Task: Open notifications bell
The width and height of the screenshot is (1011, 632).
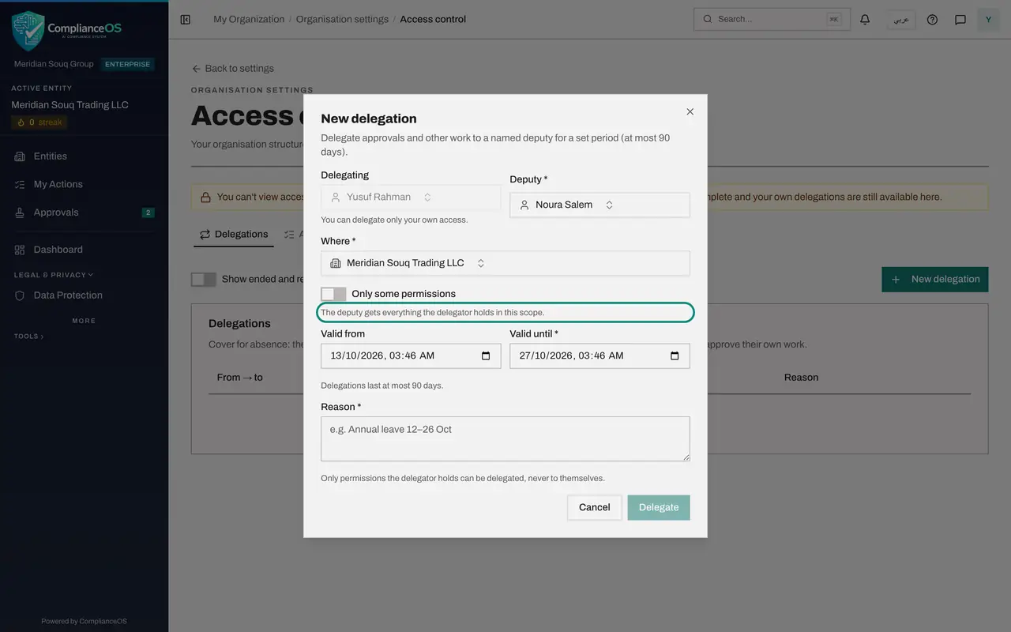Action: point(865,20)
